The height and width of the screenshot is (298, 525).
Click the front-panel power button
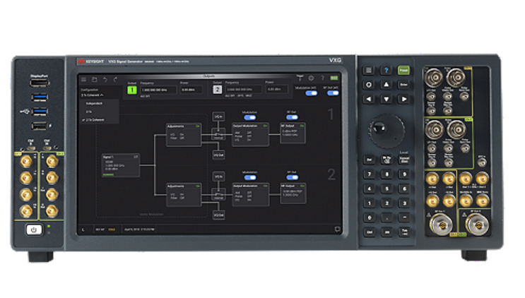tap(34, 230)
